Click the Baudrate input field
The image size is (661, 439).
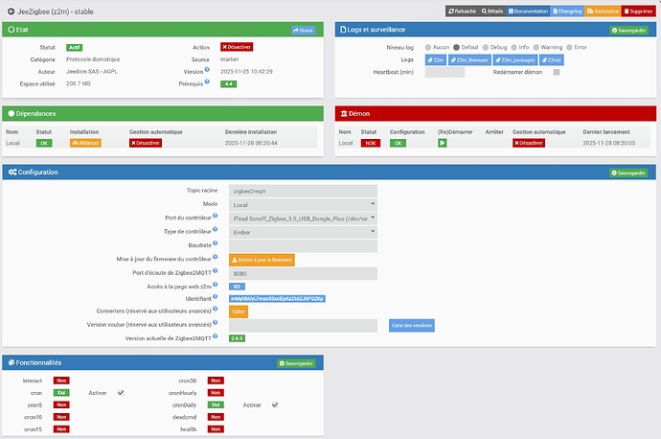tap(303, 245)
